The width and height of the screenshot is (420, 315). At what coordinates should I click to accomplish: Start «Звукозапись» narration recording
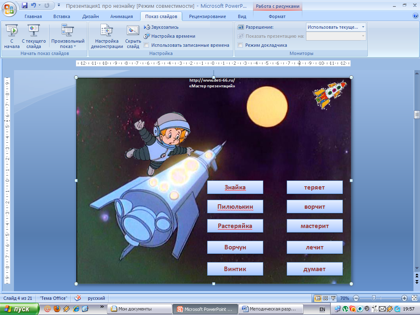(x=161, y=27)
